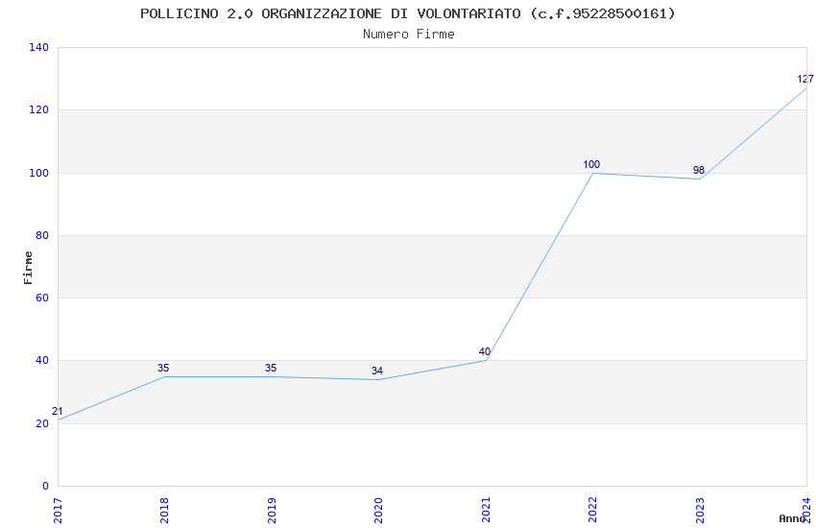Image resolution: width=816 pixels, height=528 pixels.
Task: Click the x-axis tick 2018
Action: [164, 510]
